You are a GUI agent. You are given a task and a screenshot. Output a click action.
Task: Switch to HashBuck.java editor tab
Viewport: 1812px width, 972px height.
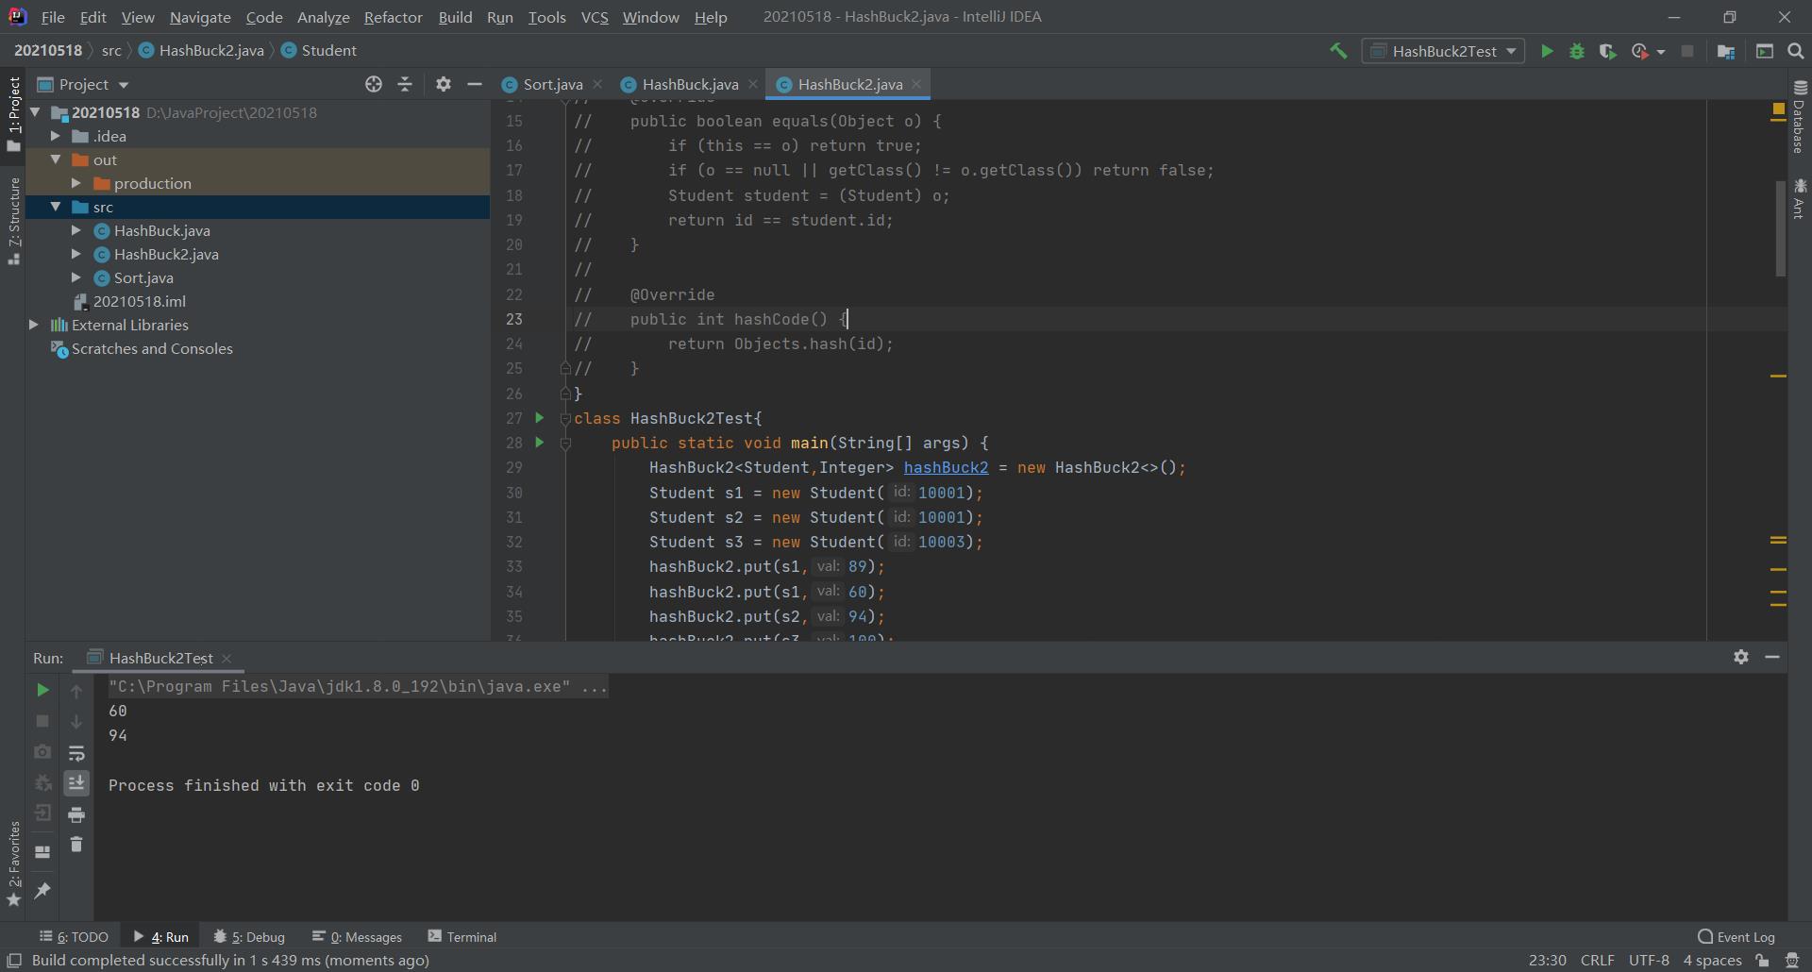(x=690, y=84)
